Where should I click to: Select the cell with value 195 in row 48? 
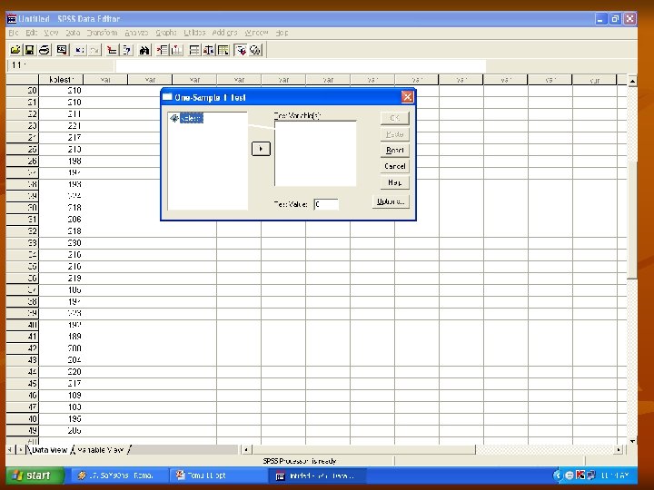61,418
